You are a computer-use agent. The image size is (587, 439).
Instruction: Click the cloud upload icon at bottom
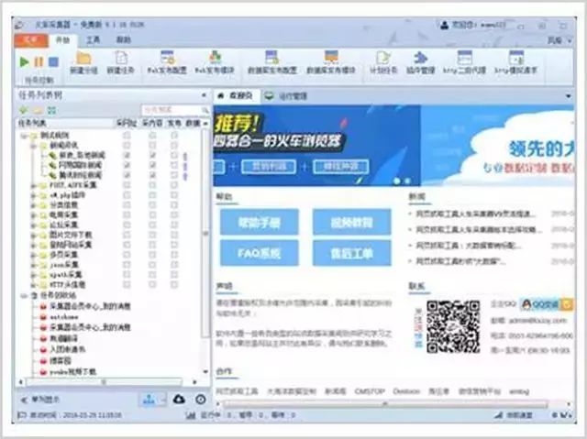[x=178, y=400]
